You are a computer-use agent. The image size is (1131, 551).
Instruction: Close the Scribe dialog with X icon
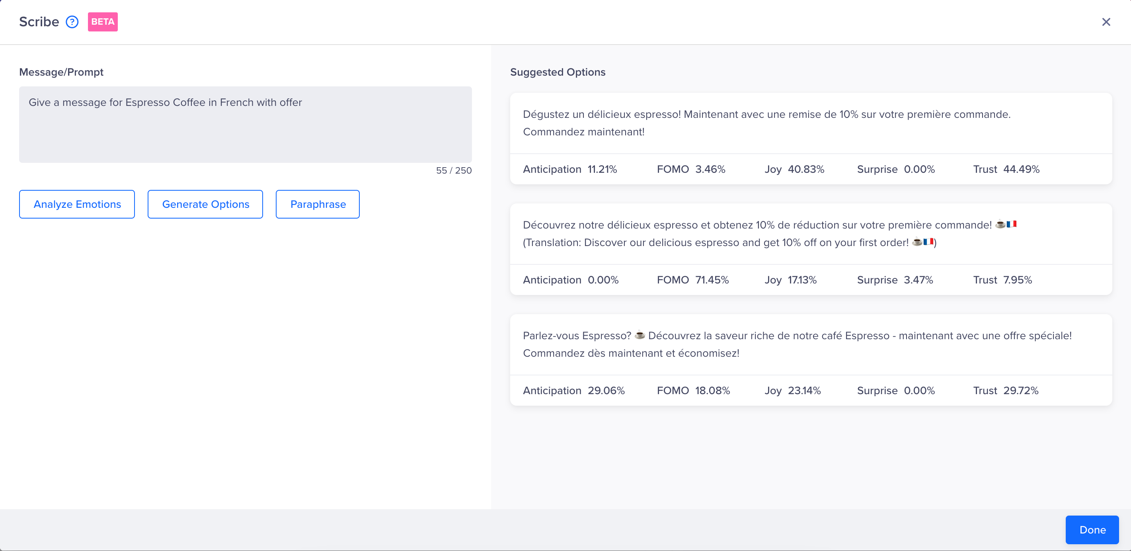(x=1106, y=22)
